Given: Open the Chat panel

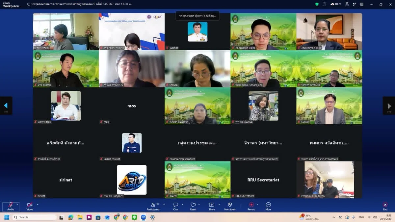Looking at the screenshot, I should pyautogui.click(x=176, y=206).
